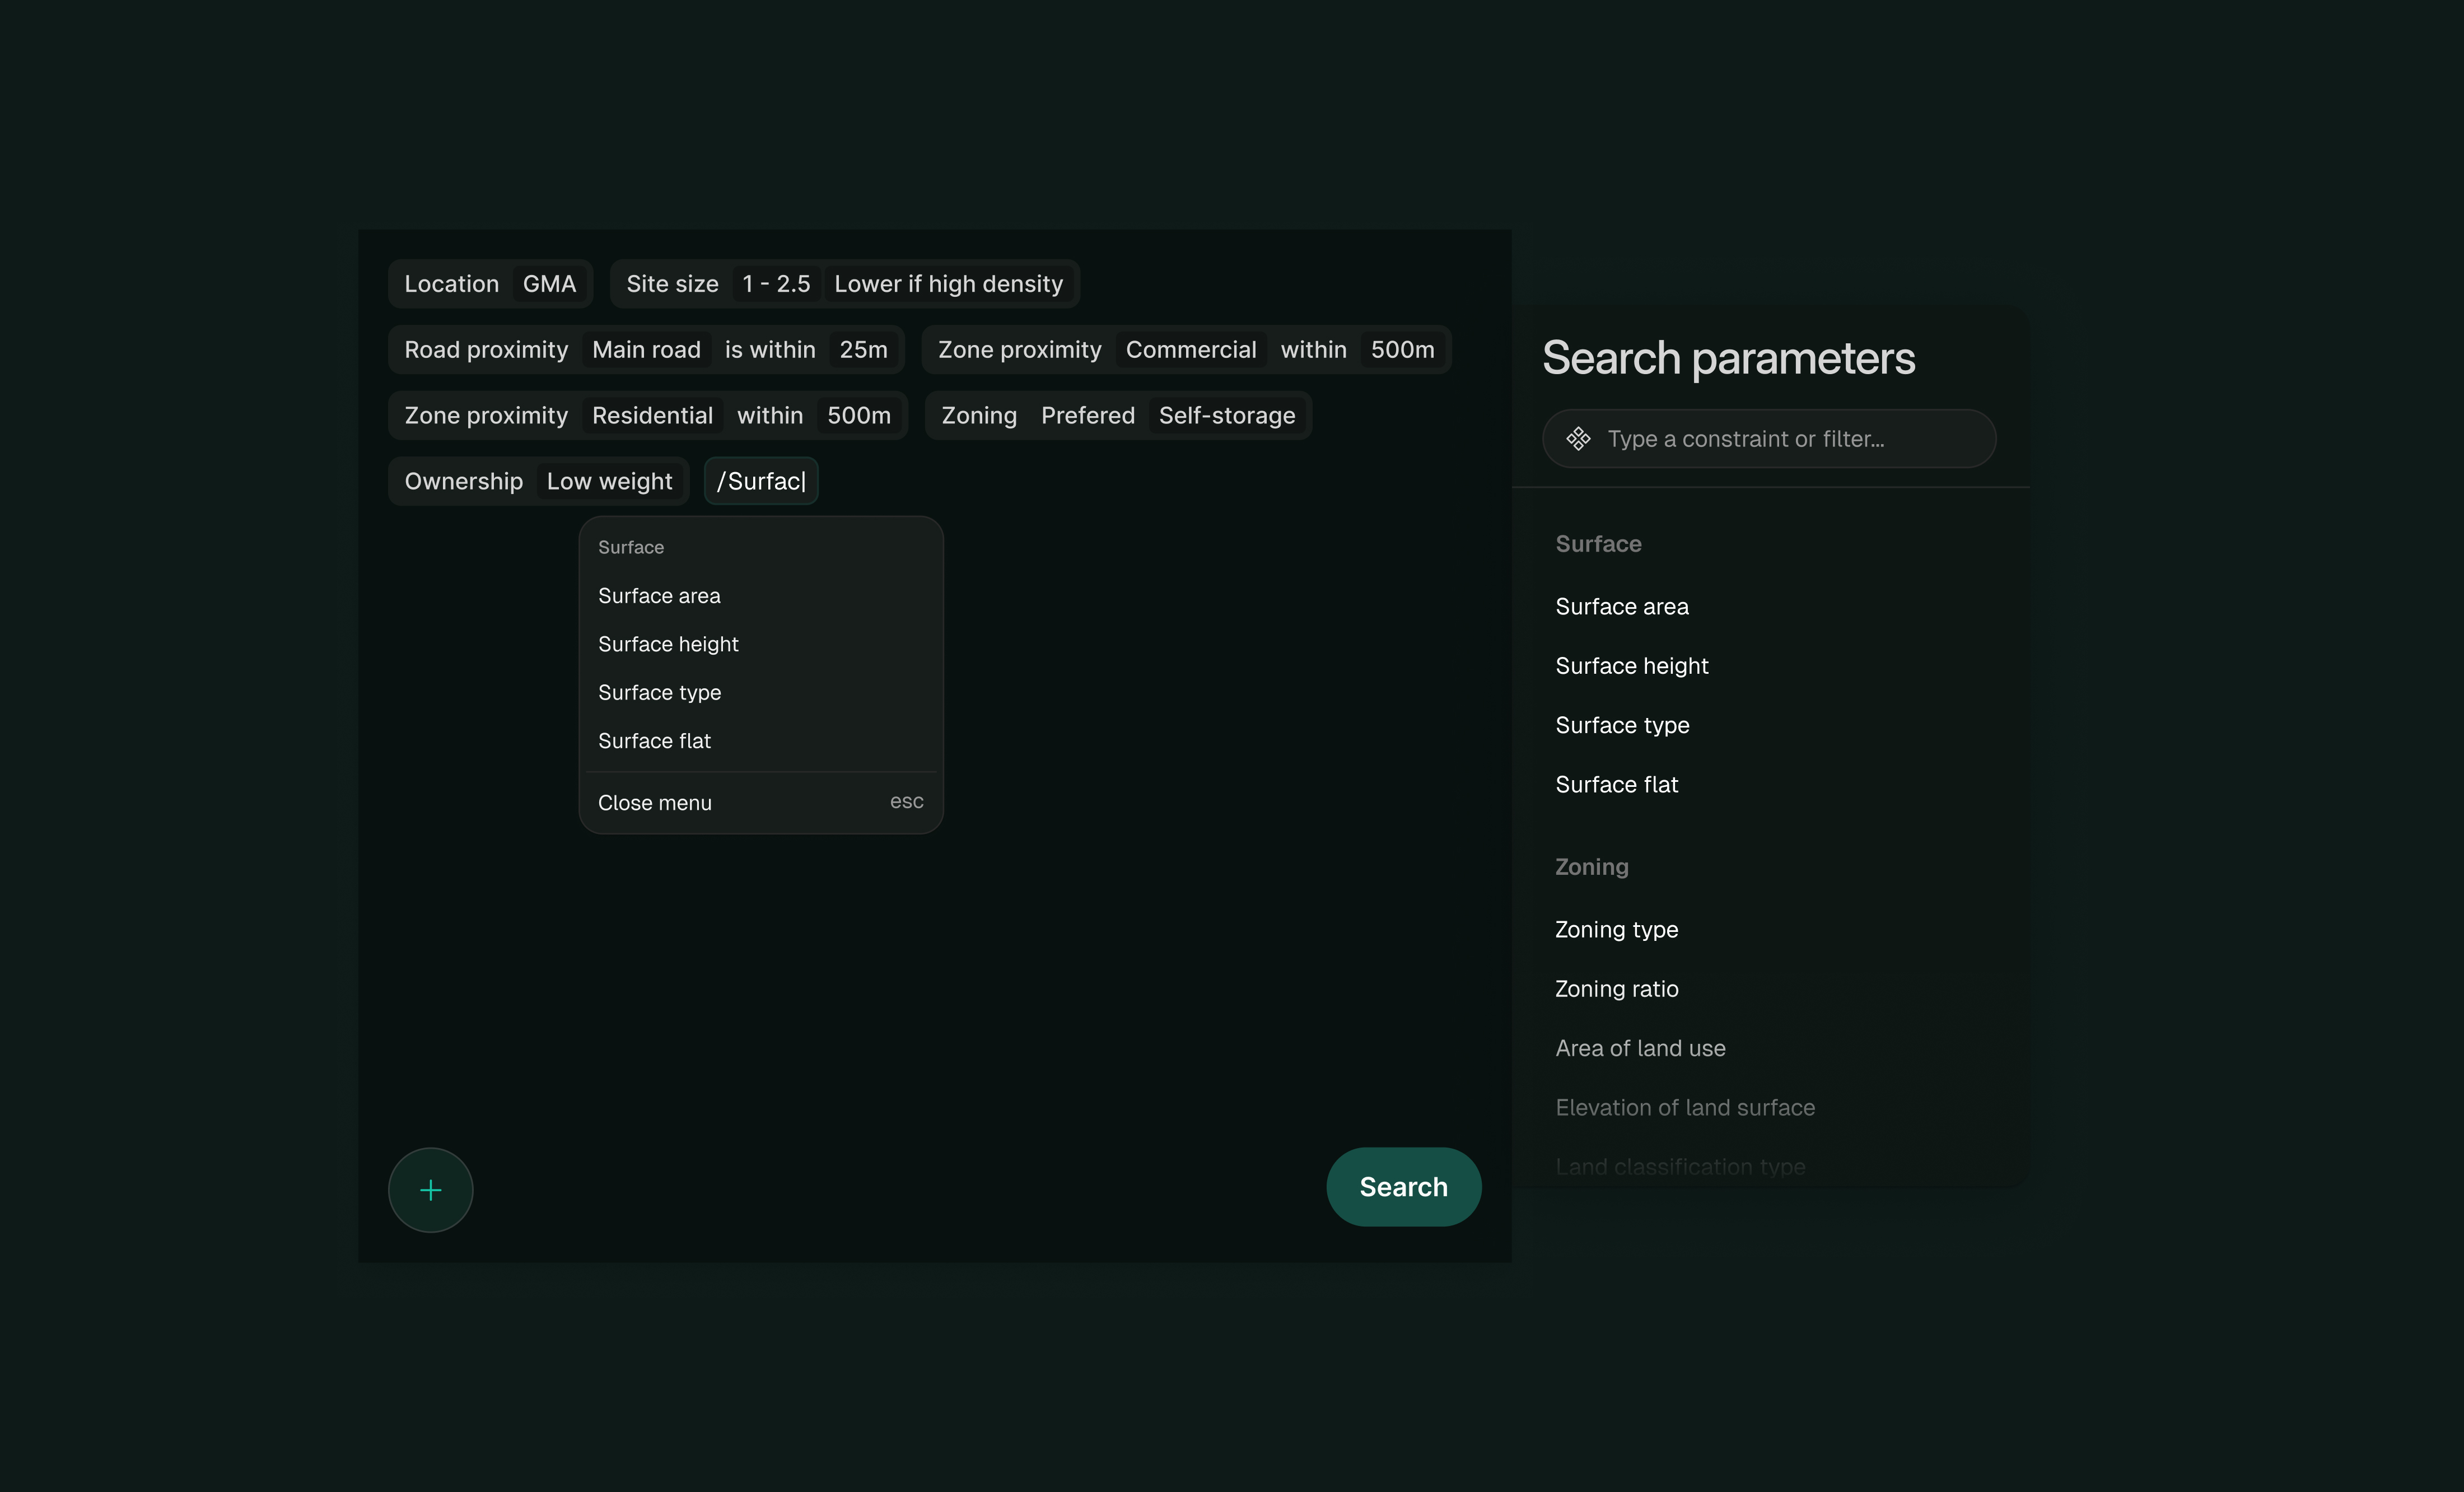2464x1492 pixels.
Task: Change the 'Commercial' zone value
Action: 1190,350
